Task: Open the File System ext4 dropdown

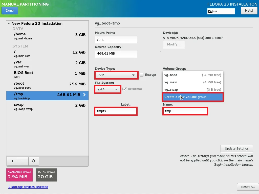Action: (108, 89)
